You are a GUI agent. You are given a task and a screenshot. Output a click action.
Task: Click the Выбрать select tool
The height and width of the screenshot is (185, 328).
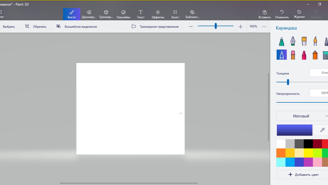(9, 26)
